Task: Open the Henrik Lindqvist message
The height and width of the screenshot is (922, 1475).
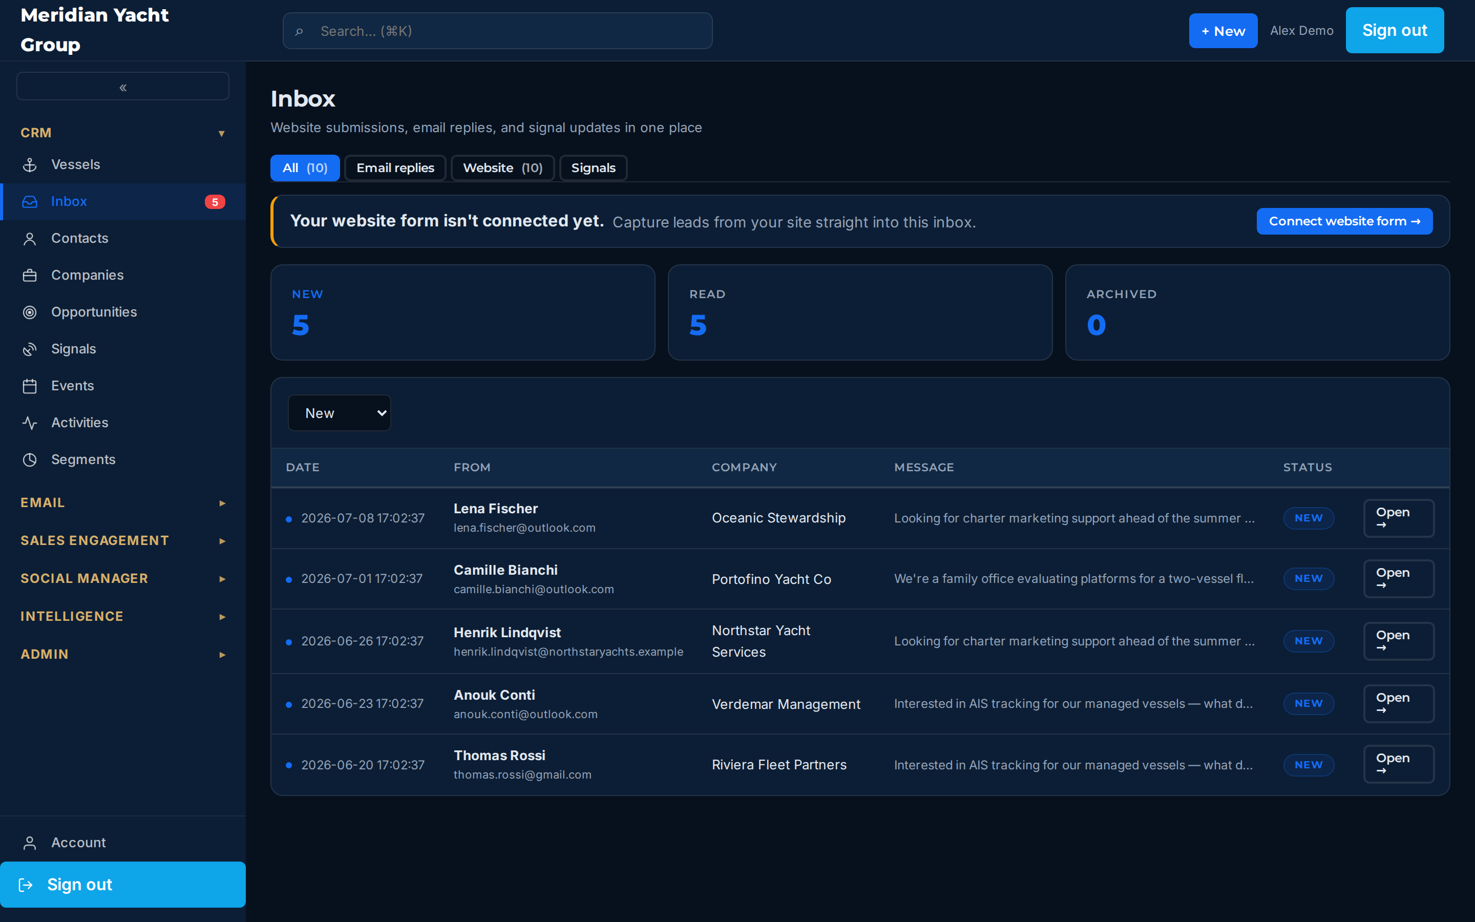Action: pyautogui.click(x=1398, y=641)
